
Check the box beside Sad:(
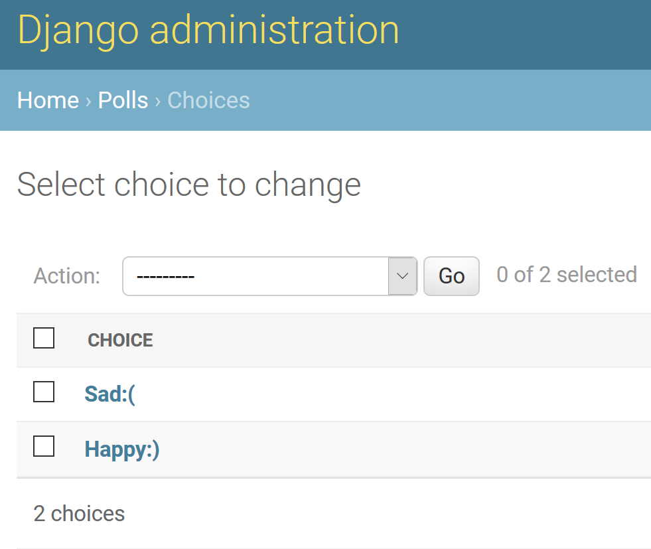[44, 392]
